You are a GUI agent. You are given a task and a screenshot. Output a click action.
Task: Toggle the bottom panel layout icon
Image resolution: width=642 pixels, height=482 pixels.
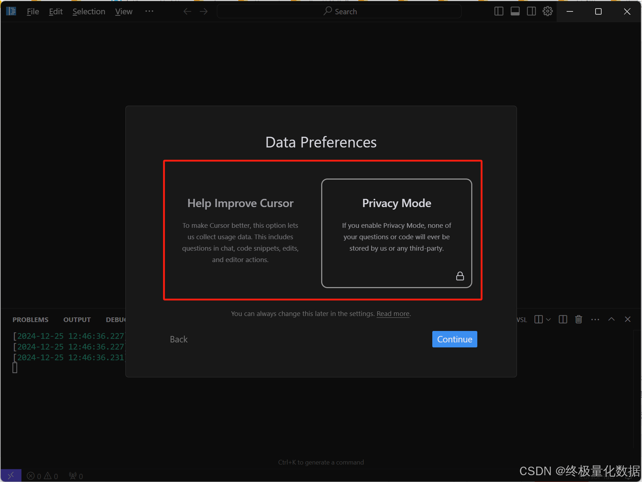coord(515,11)
